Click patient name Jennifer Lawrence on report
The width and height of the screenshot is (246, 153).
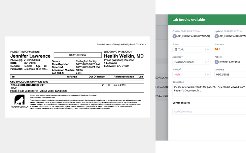point(30,56)
